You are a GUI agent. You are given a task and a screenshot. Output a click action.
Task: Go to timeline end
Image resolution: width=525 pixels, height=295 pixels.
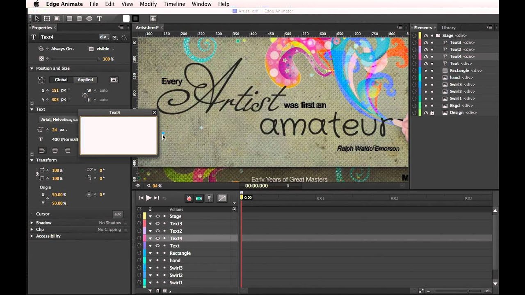coord(156,198)
